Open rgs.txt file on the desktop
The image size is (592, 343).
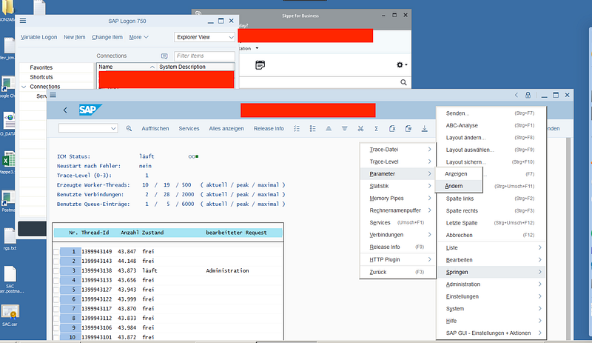coord(10,239)
